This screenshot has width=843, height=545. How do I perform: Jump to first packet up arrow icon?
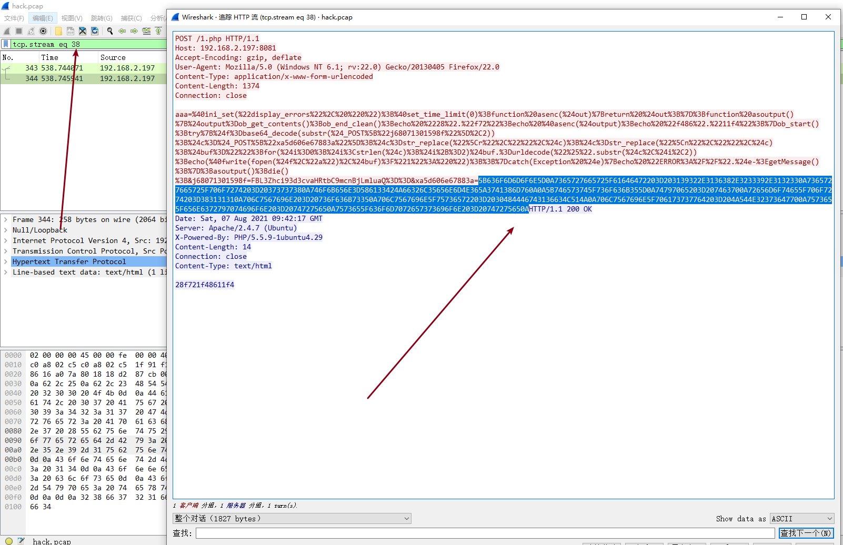pyautogui.click(x=158, y=31)
